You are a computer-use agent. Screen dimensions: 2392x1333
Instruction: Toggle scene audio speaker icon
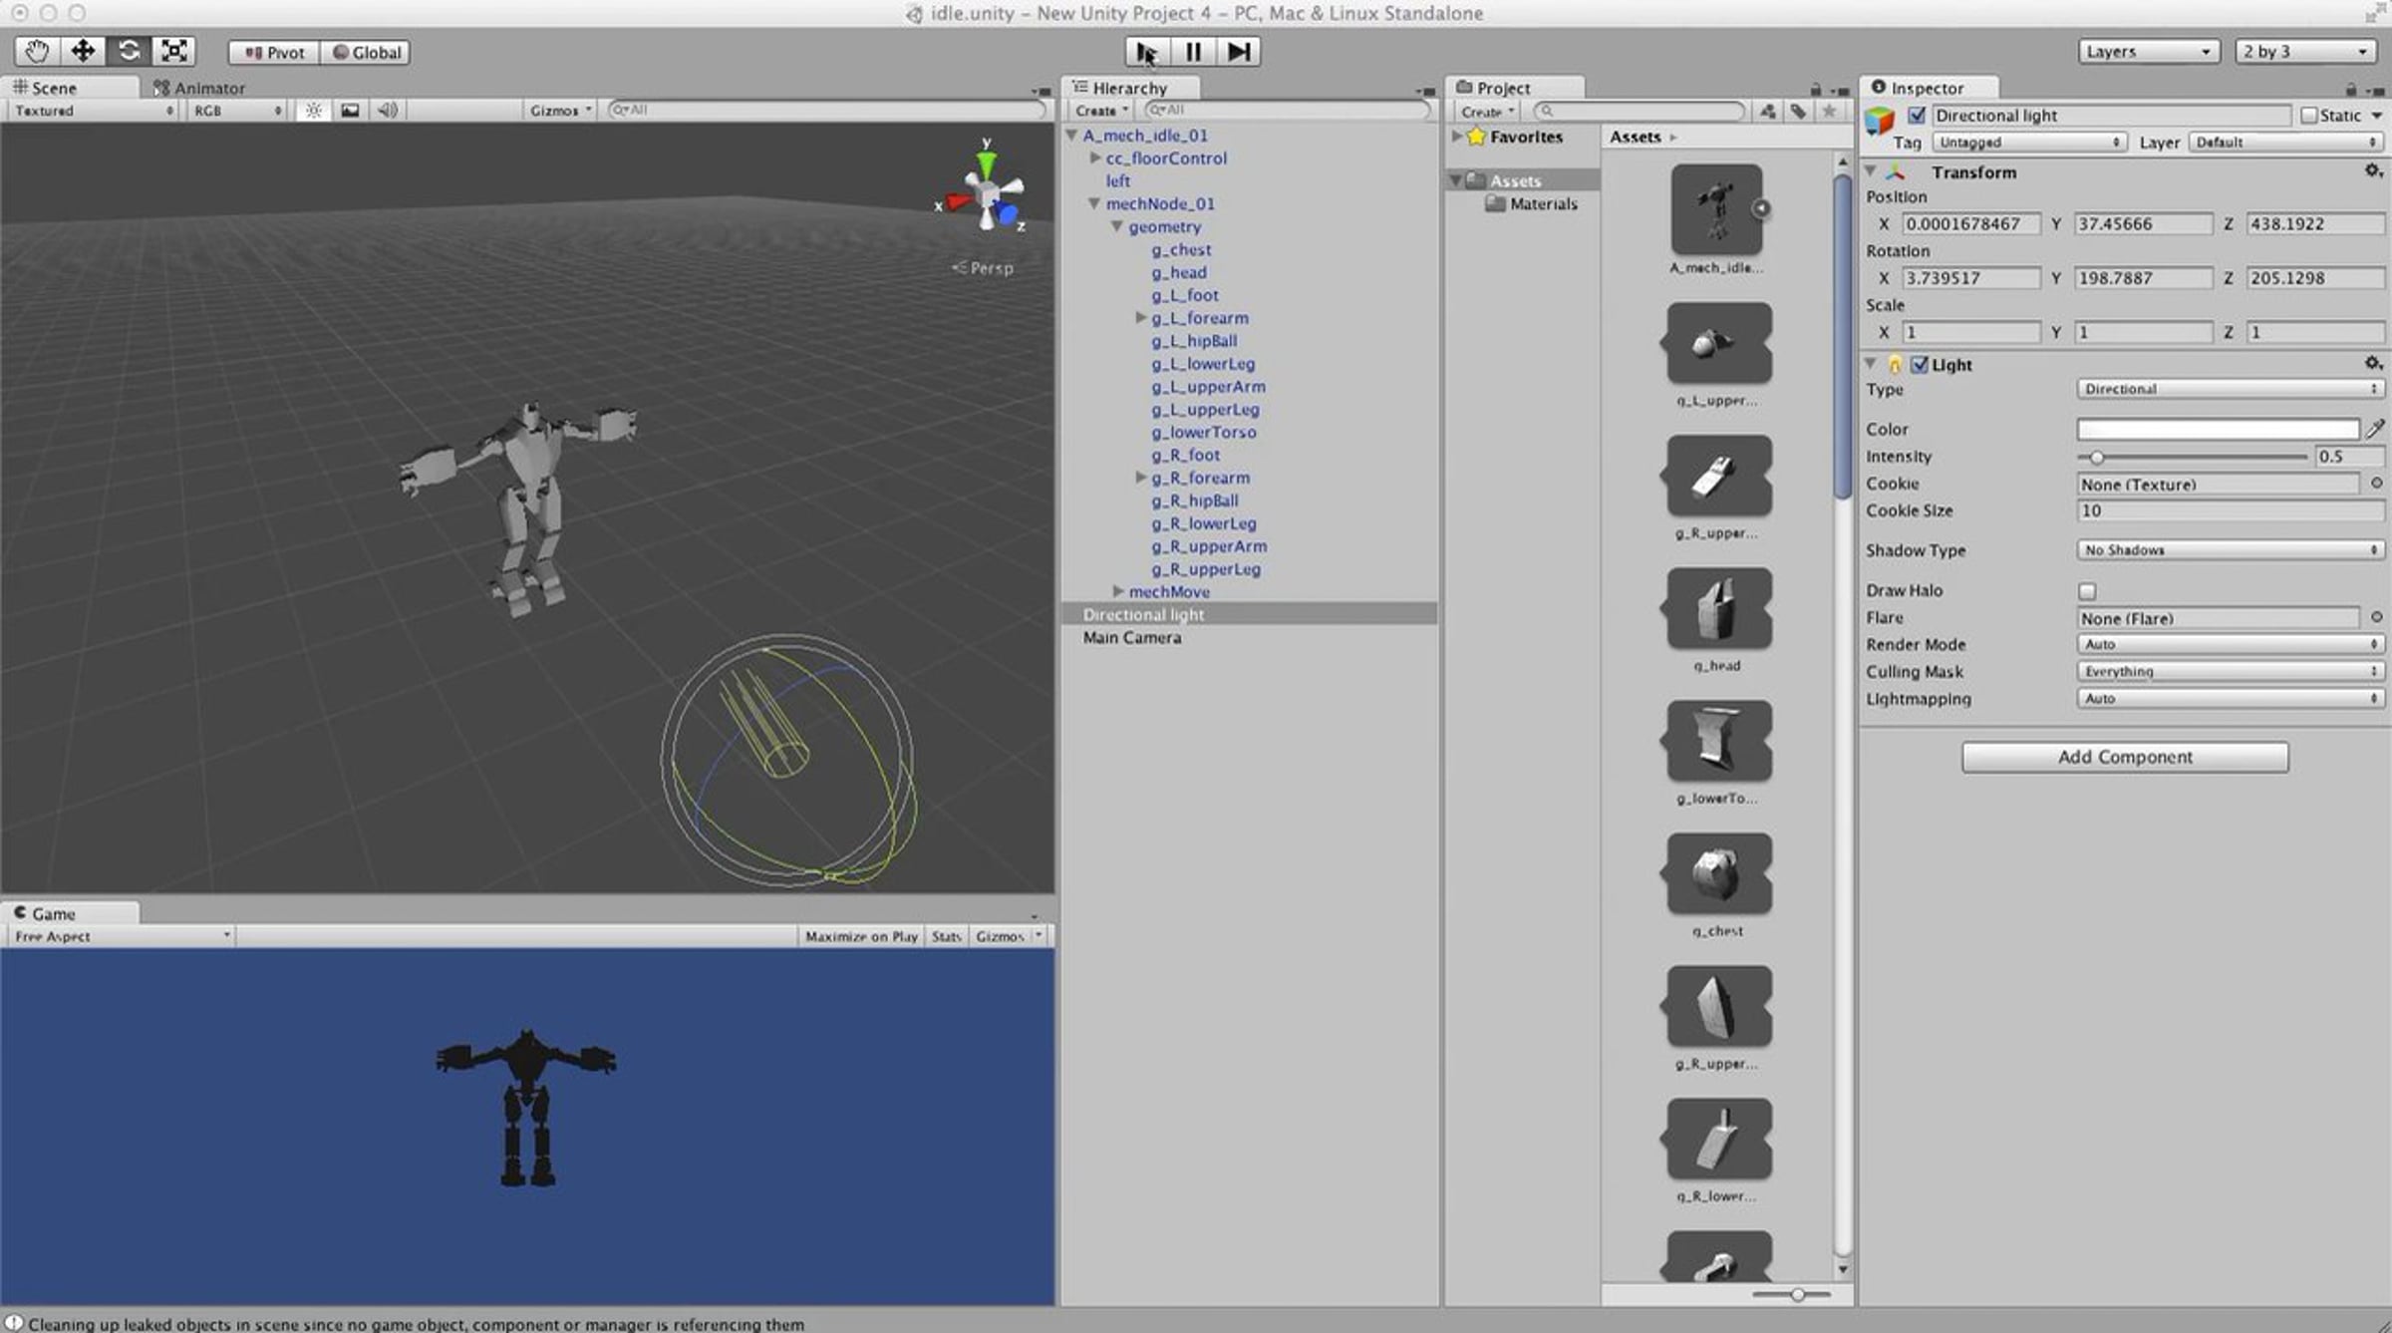point(387,110)
